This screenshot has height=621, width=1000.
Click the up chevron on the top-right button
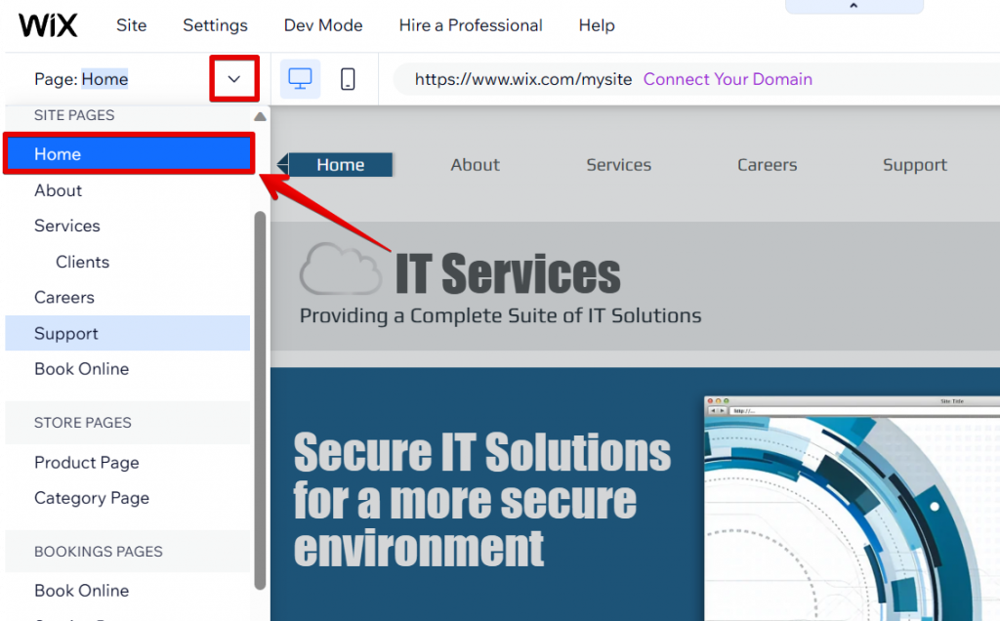[854, 6]
